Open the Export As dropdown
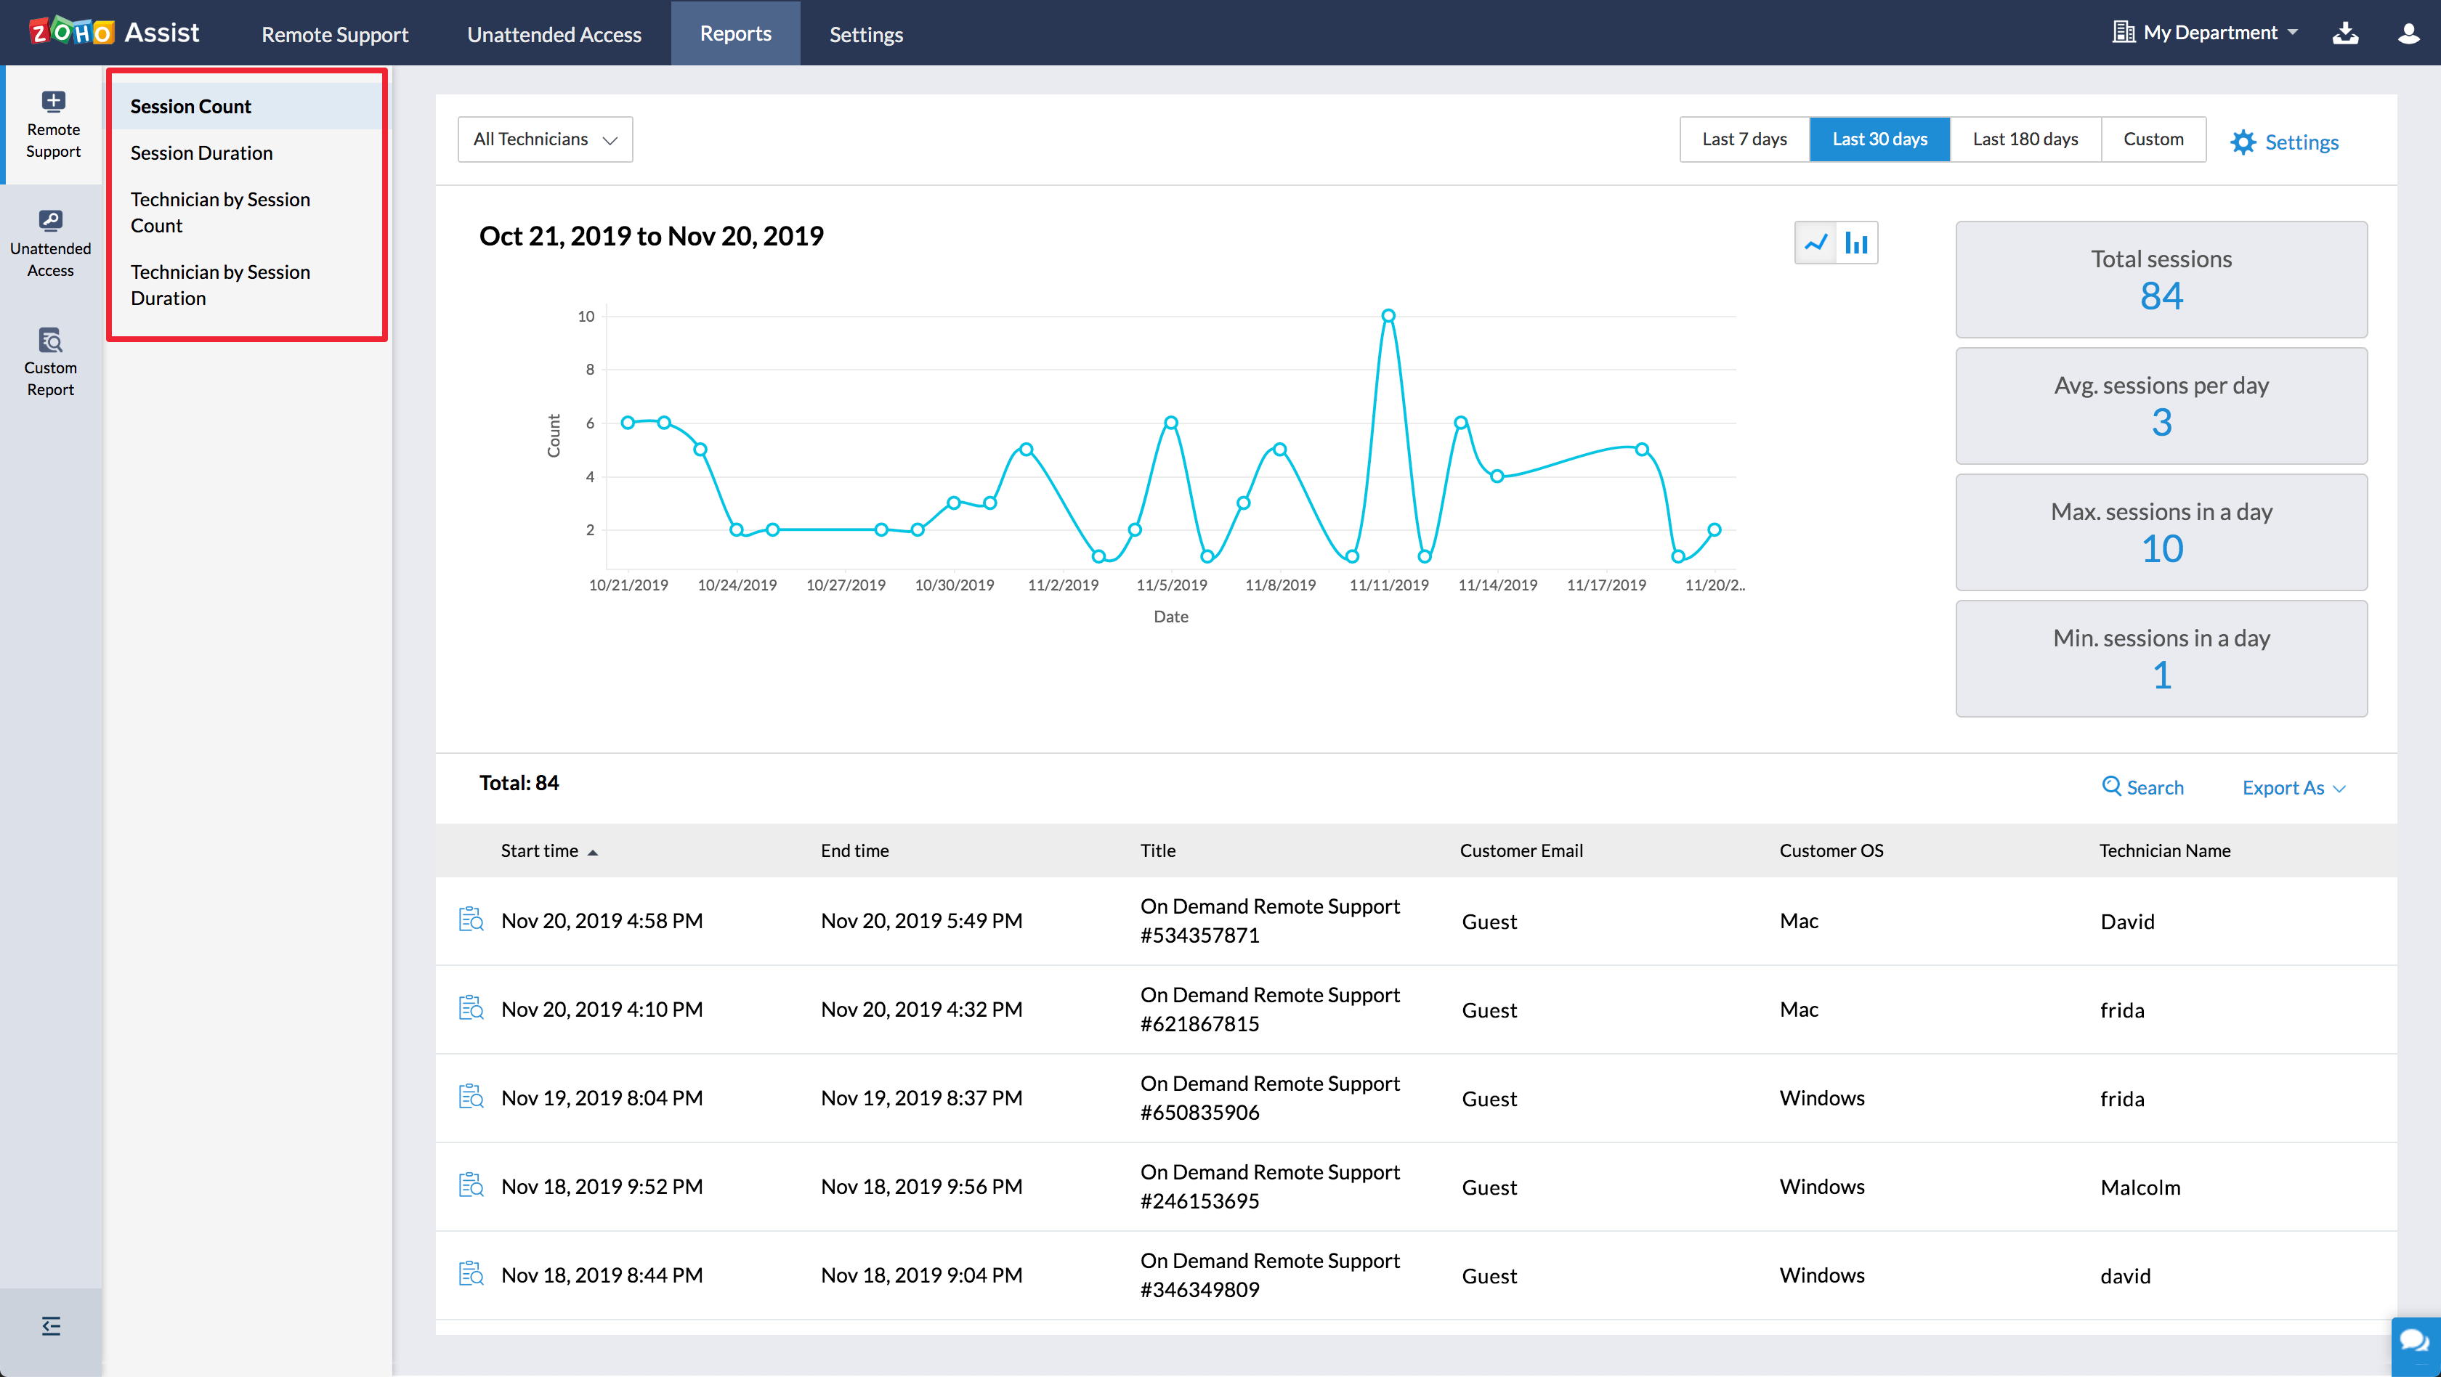 pos(2292,788)
